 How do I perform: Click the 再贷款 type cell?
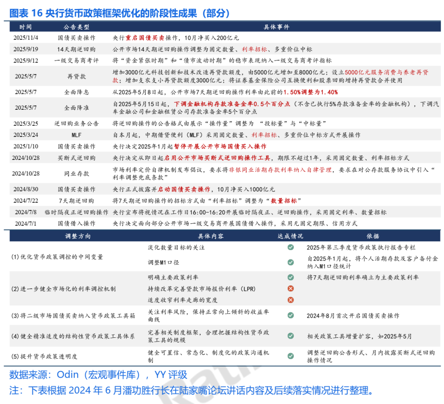pyautogui.click(x=76, y=76)
